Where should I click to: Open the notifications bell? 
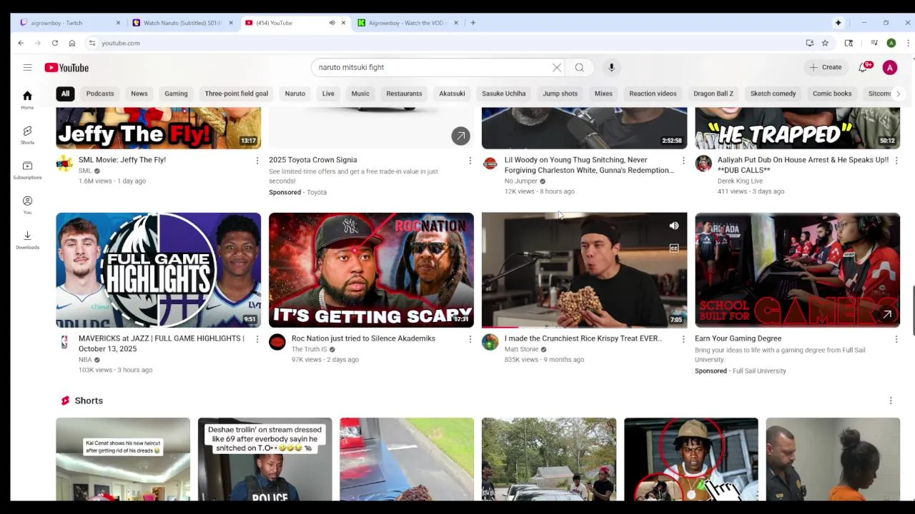coord(863,67)
